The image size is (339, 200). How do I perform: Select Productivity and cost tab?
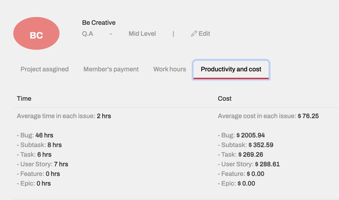coord(231,69)
